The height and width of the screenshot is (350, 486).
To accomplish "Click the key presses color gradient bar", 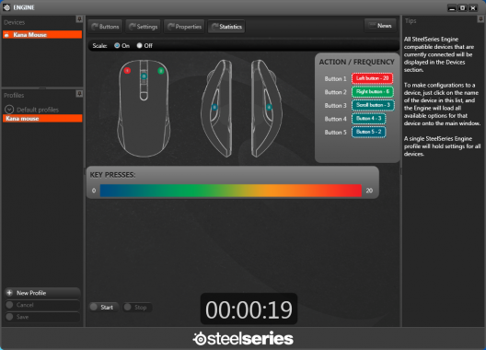I will click(231, 191).
